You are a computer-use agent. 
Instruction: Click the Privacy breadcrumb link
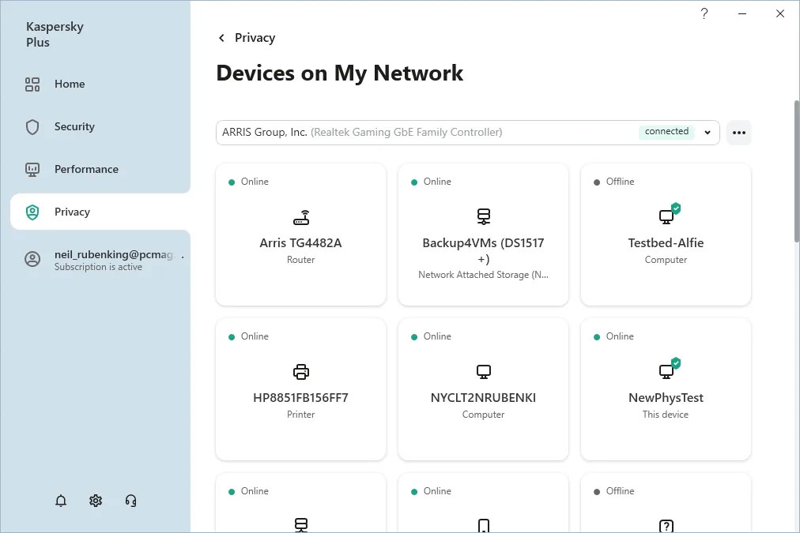[255, 38]
